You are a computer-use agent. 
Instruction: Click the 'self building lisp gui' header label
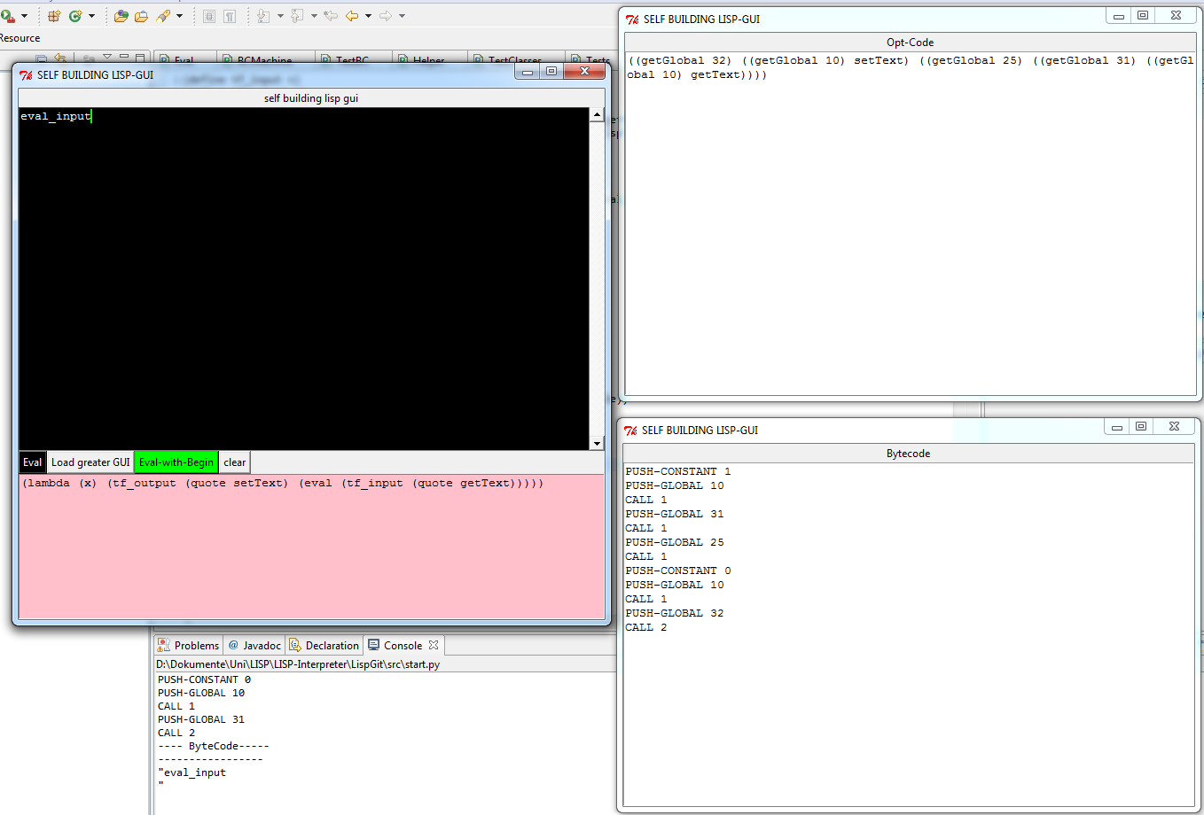coord(311,98)
